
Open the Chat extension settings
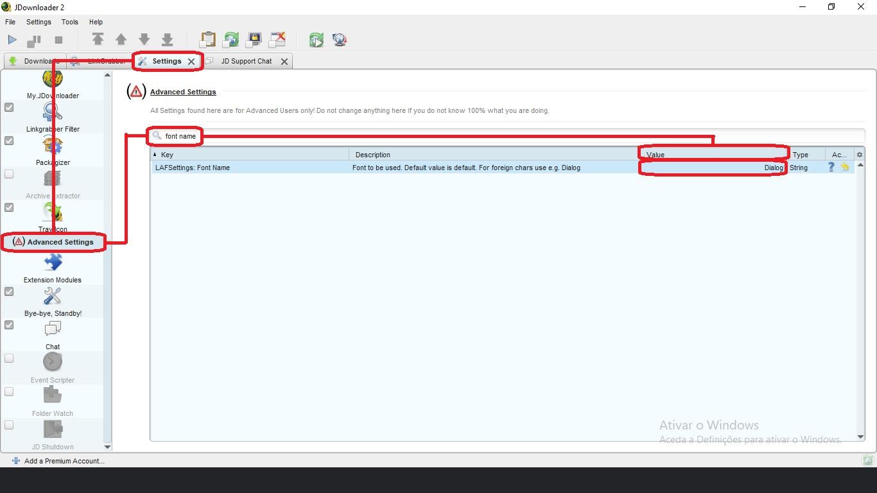point(53,335)
